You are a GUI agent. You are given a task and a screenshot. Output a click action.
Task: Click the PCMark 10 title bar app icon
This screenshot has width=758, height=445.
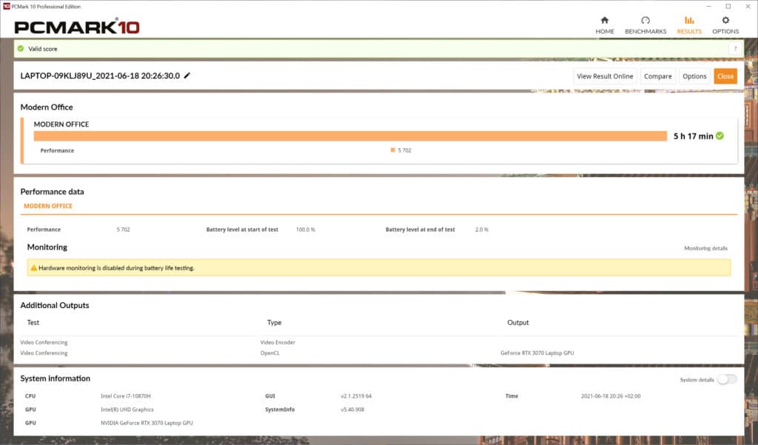coord(6,6)
